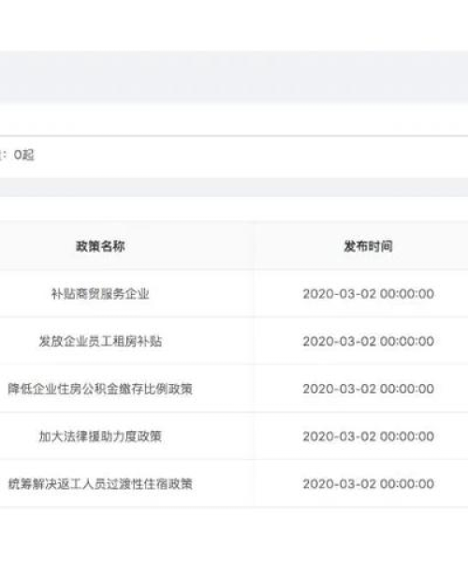Click the large light gray banner

click(x=234, y=77)
